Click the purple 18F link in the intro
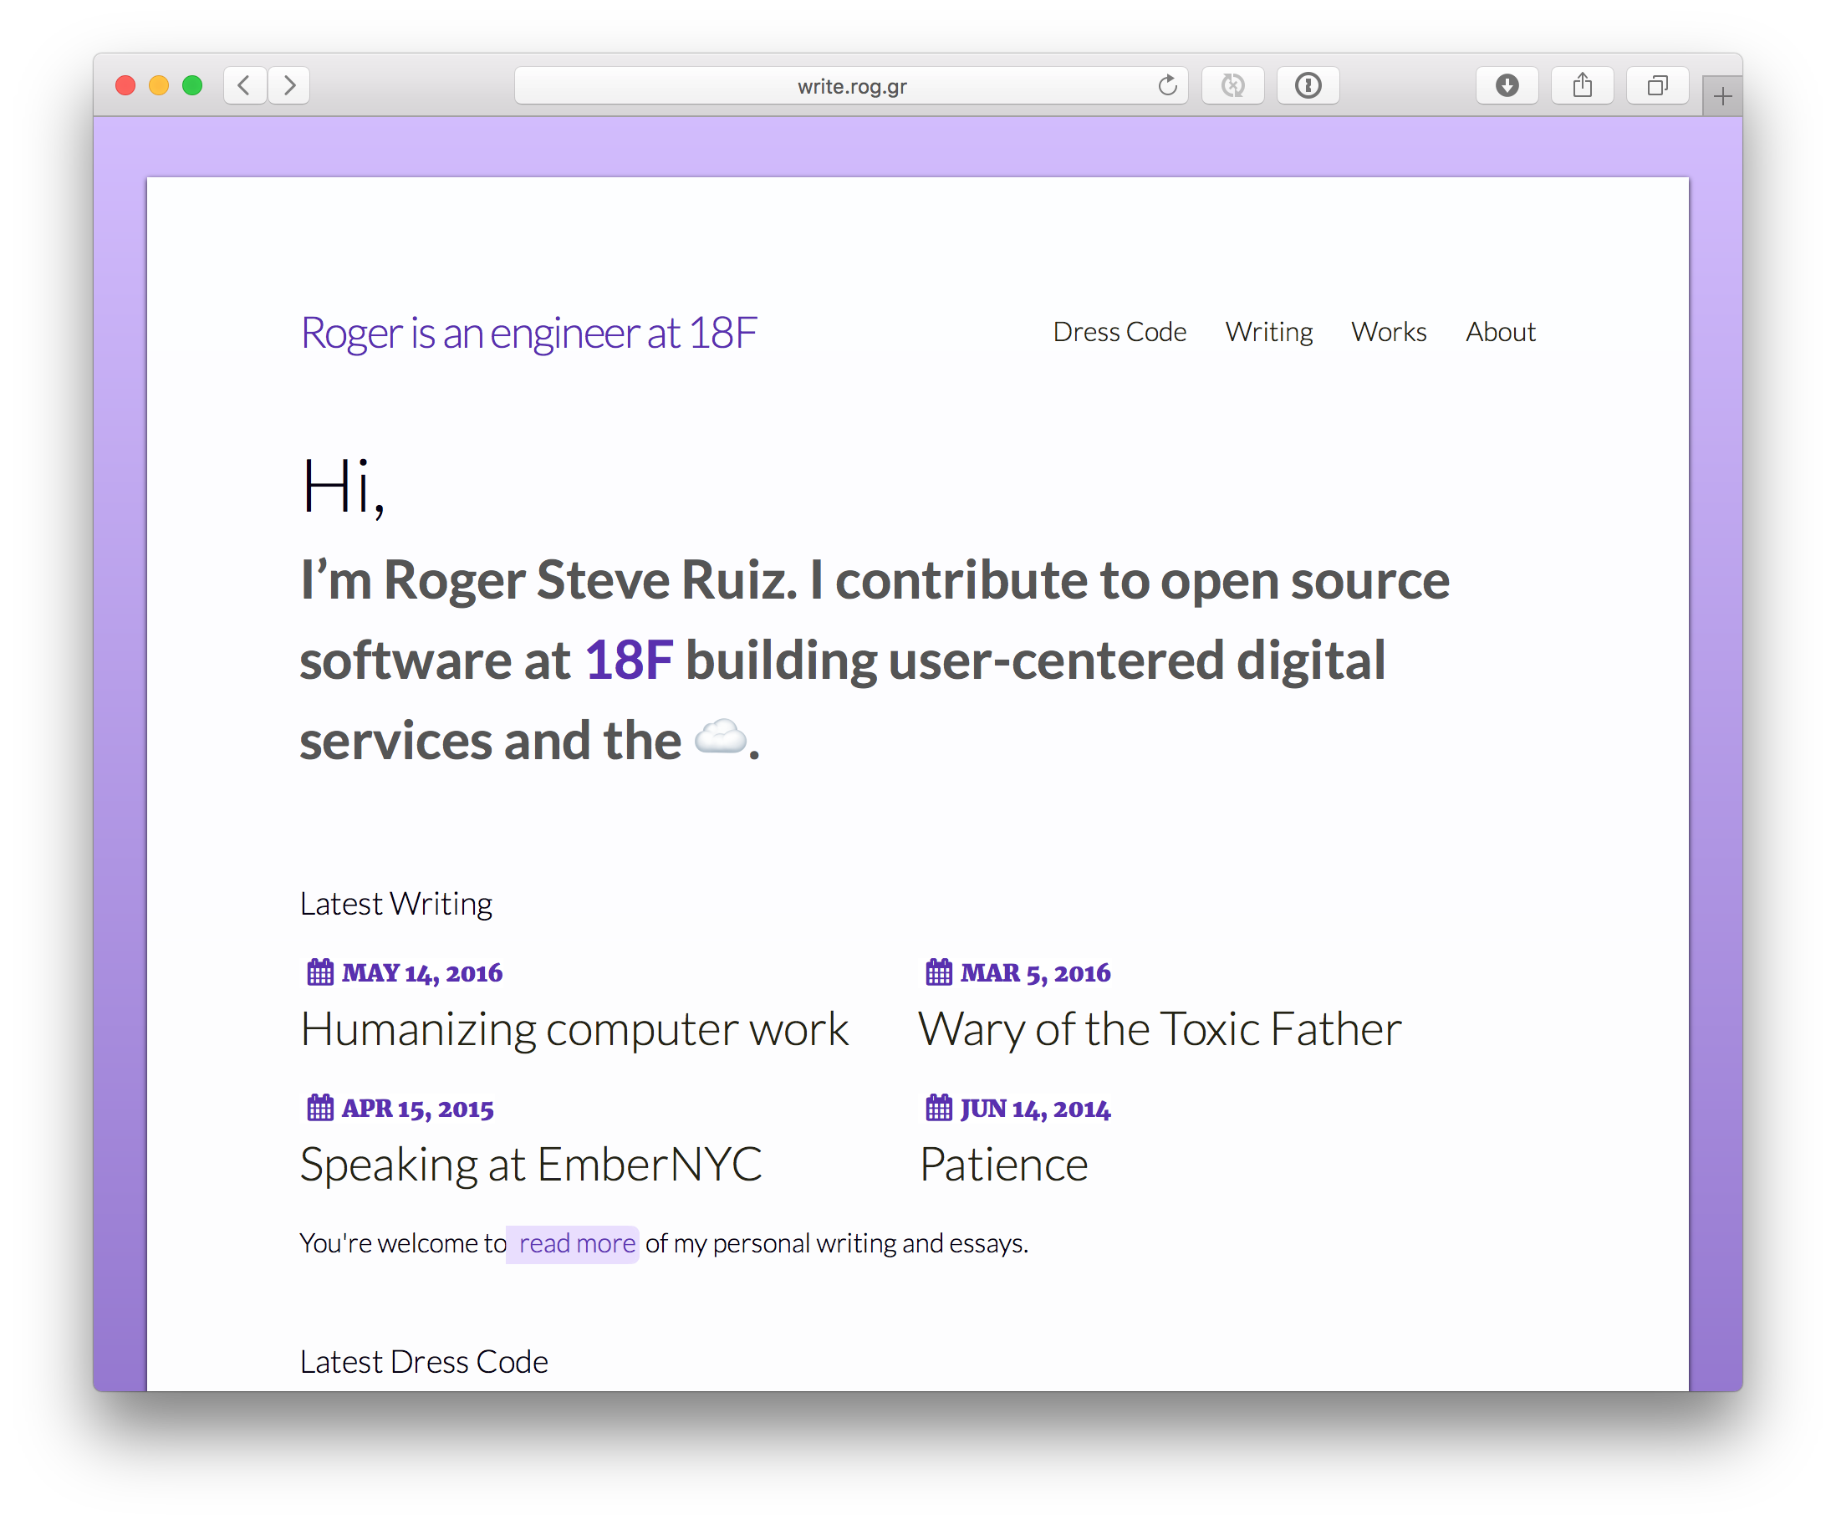1836x1525 pixels. point(629,660)
